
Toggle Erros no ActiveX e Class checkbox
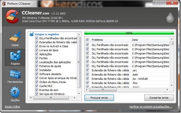[37, 46]
